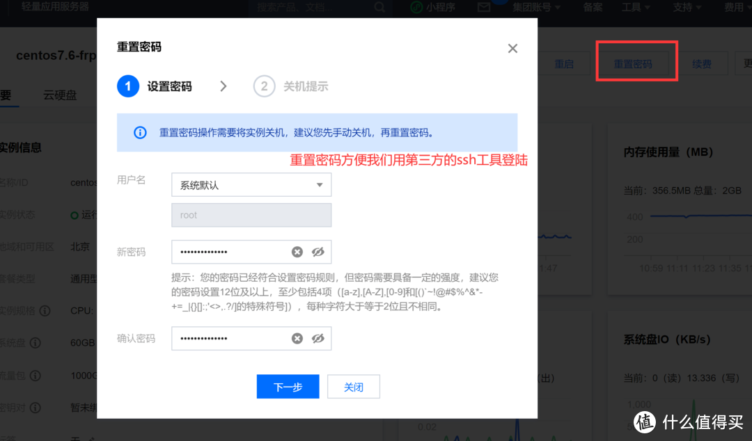The image size is (752, 441).
Task: Click the 关闭 button
Action: tap(354, 387)
